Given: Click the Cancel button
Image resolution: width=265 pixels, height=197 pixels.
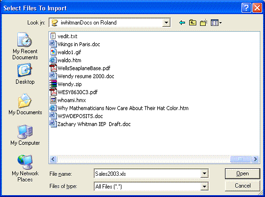Looking at the screenshot, I should tap(242, 186).
